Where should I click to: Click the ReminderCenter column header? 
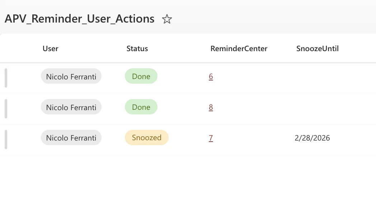coord(239,49)
